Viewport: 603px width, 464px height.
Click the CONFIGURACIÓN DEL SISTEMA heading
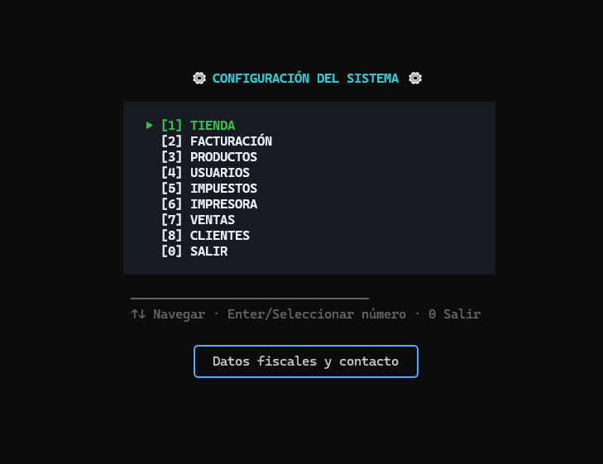pos(305,79)
